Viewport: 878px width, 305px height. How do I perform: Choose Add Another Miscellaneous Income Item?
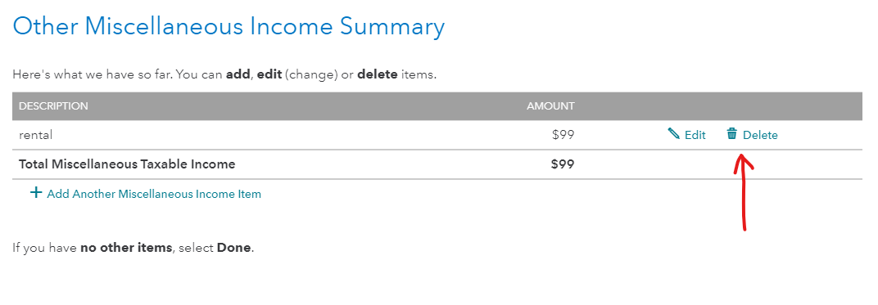pos(154,194)
